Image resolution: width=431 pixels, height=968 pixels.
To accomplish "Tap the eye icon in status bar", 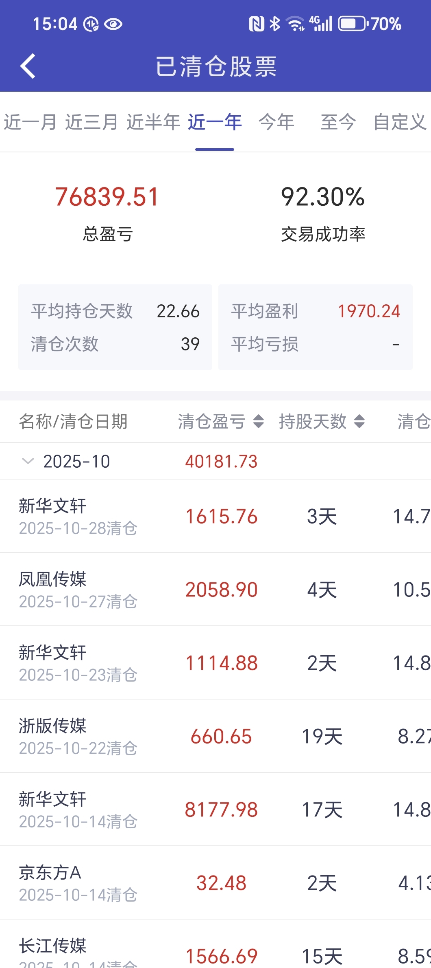I will pos(113,24).
